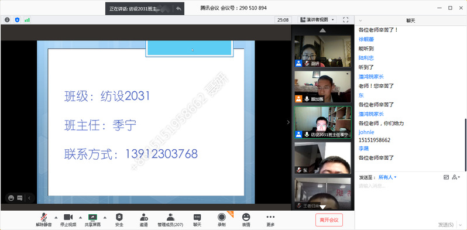Image resolution: width=467 pixels, height=230 pixels.
Task: Click the message bubble icon at slide's lower left
Action: tap(20, 198)
